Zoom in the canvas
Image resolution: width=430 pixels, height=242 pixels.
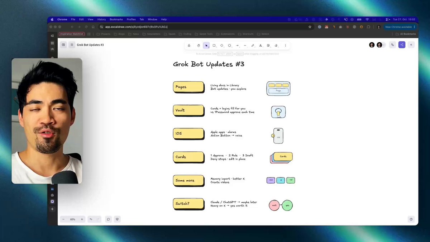click(82, 219)
